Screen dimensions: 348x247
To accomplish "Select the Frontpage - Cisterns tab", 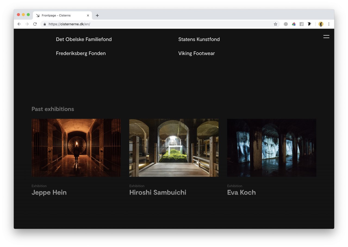I will click(x=63, y=15).
